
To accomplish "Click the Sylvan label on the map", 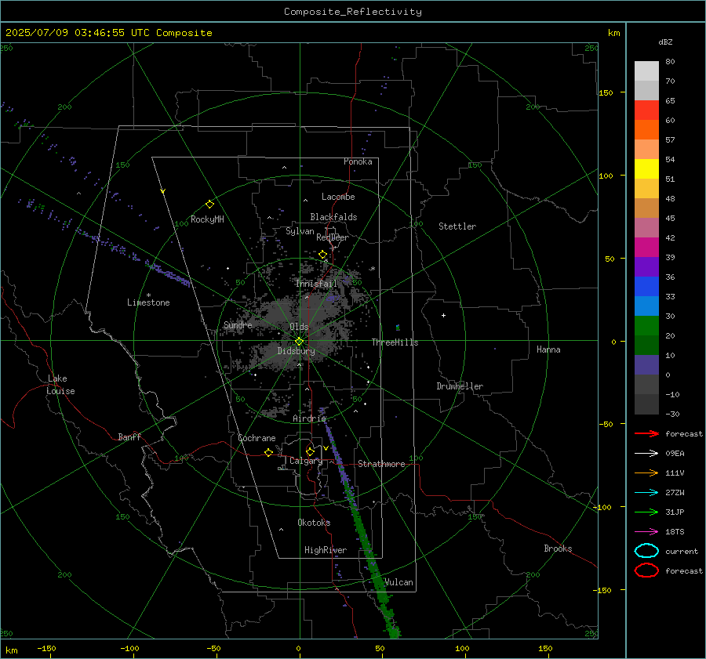I will [300, 231].
